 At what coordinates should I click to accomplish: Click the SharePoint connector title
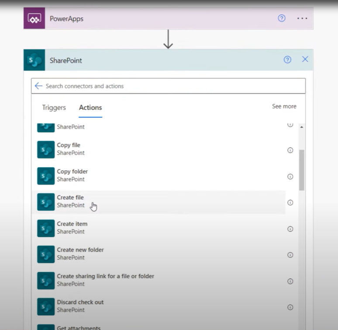[x=66, y=60]
